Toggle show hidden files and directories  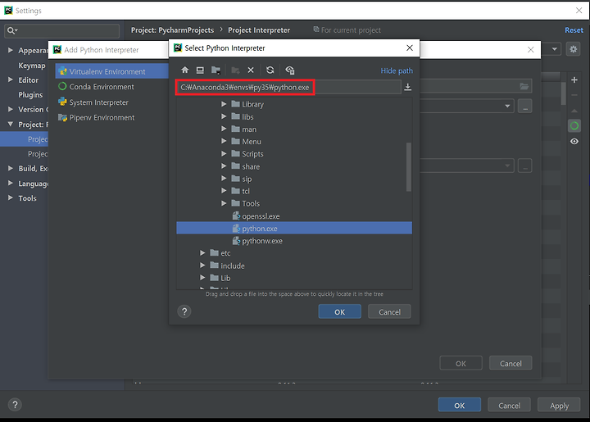[290, 70]
